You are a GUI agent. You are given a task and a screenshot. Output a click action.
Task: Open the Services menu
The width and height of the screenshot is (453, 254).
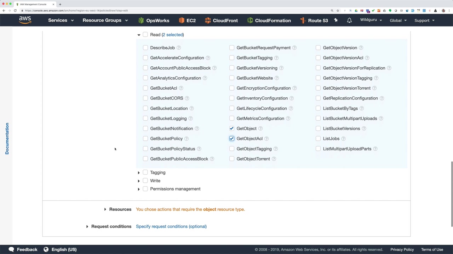coord(61,20)
